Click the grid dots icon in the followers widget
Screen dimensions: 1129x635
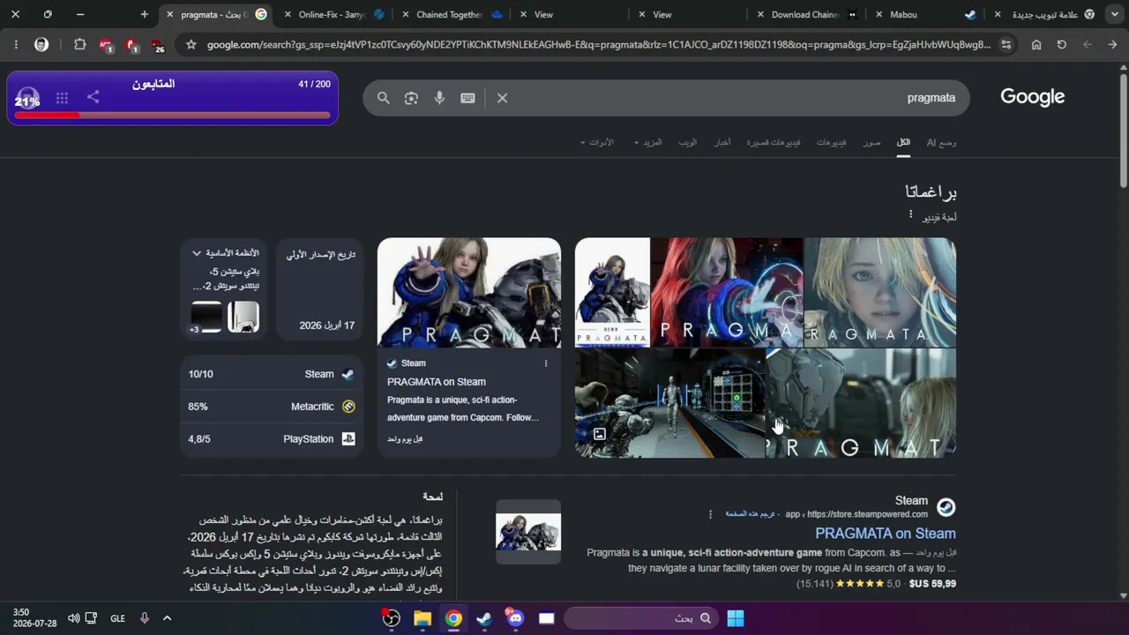coord(62,98)
